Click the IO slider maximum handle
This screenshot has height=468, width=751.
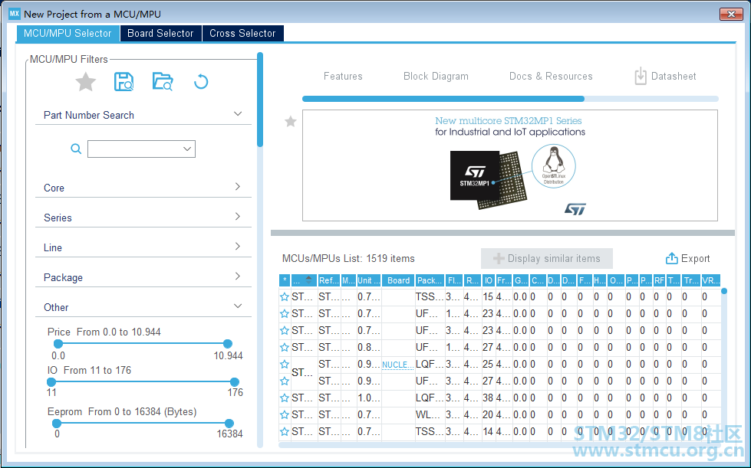pyautogui.click(x=234, y=382)
